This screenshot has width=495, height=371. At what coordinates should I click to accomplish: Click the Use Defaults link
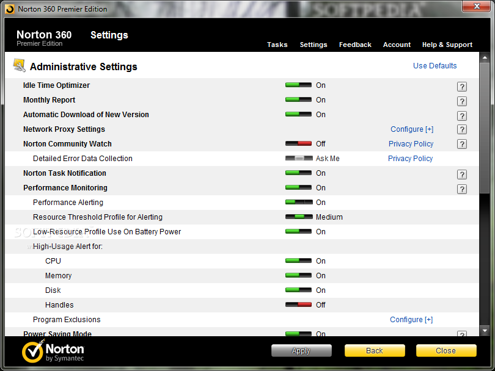point(435,66)
